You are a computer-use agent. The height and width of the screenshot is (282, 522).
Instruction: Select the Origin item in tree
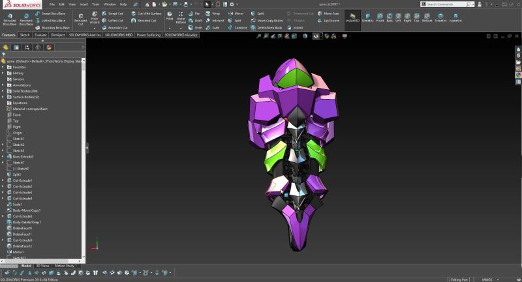click(x=14, y=133)
